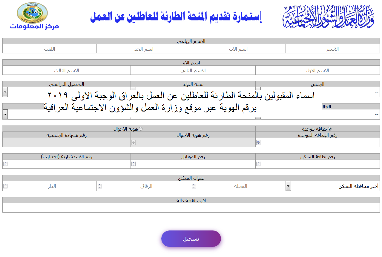Open the التحصيل الدراسي dropdown

5,92
